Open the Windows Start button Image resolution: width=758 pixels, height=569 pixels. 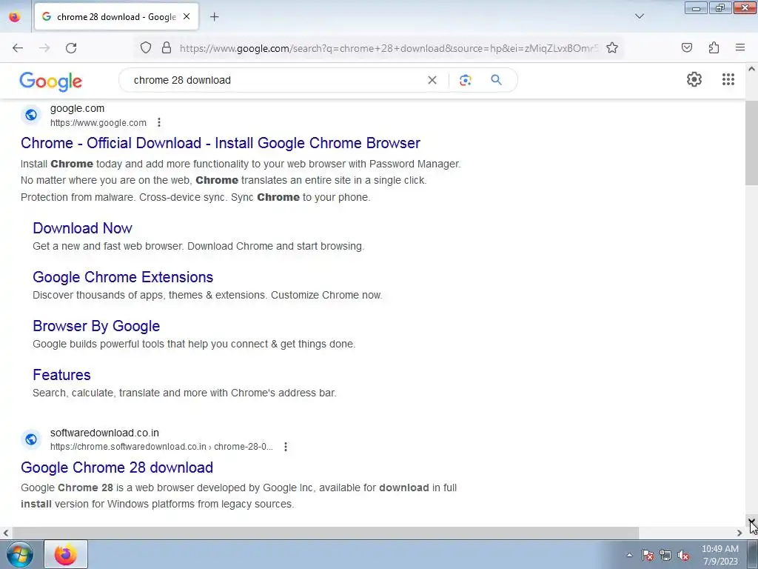click(19, 554)
